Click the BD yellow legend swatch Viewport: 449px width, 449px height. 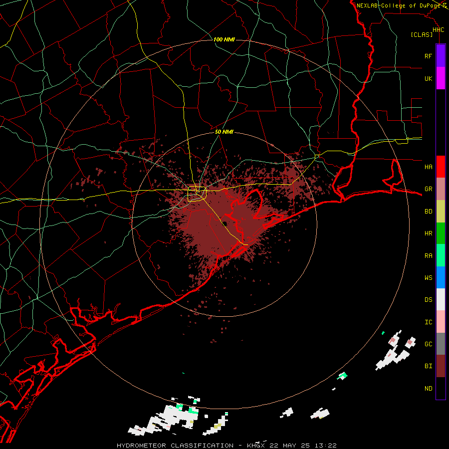(441, 212)
